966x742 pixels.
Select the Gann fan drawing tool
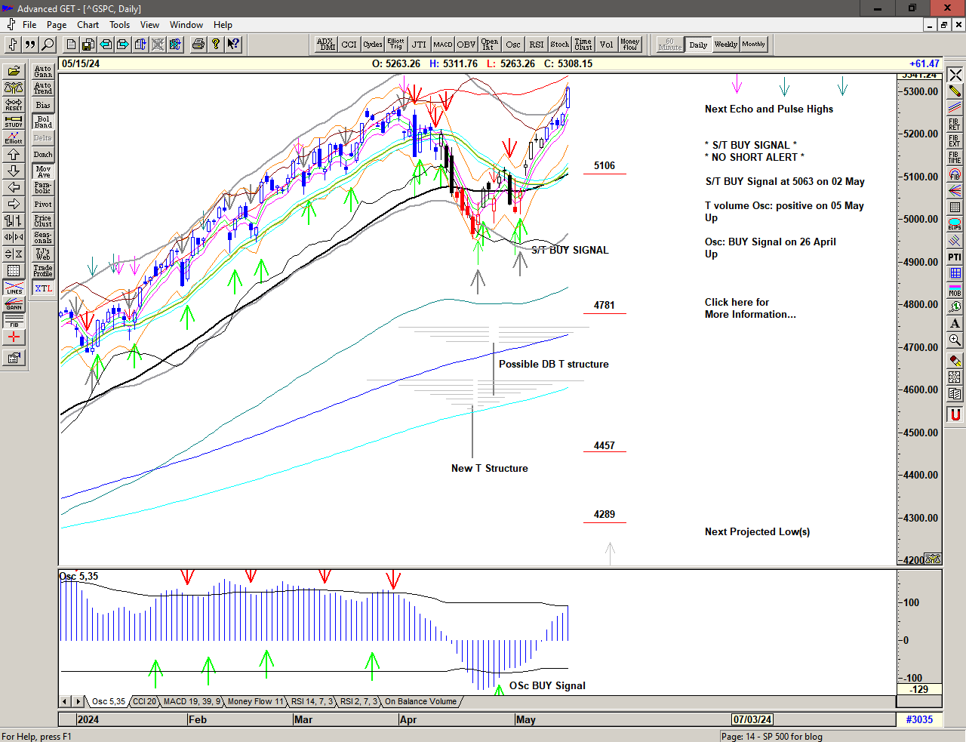(14, 304)
